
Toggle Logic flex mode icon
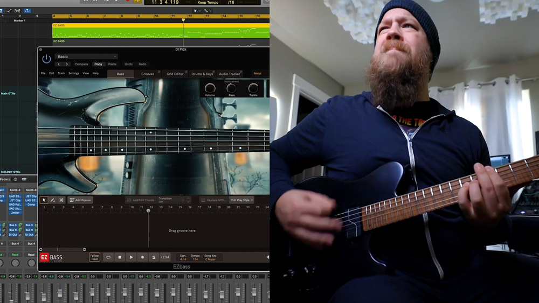tap(17, 11)
